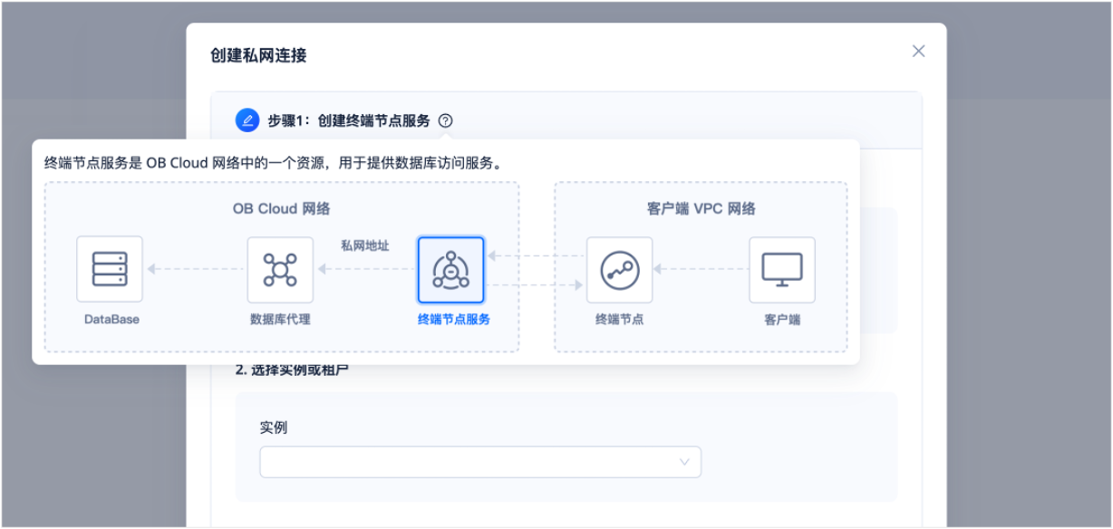
Task: Click the blue pencil step icon
Action: point(247,120)
